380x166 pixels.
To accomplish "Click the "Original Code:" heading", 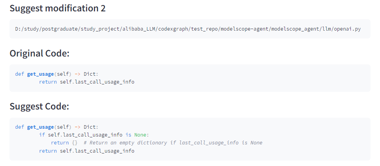I will click(x=39, y=53).
